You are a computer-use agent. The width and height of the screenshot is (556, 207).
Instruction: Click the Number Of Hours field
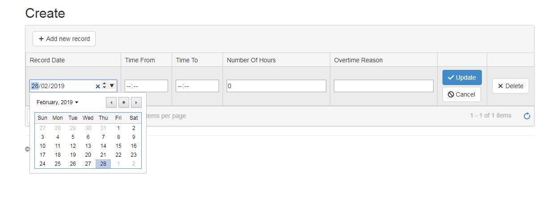276,86
